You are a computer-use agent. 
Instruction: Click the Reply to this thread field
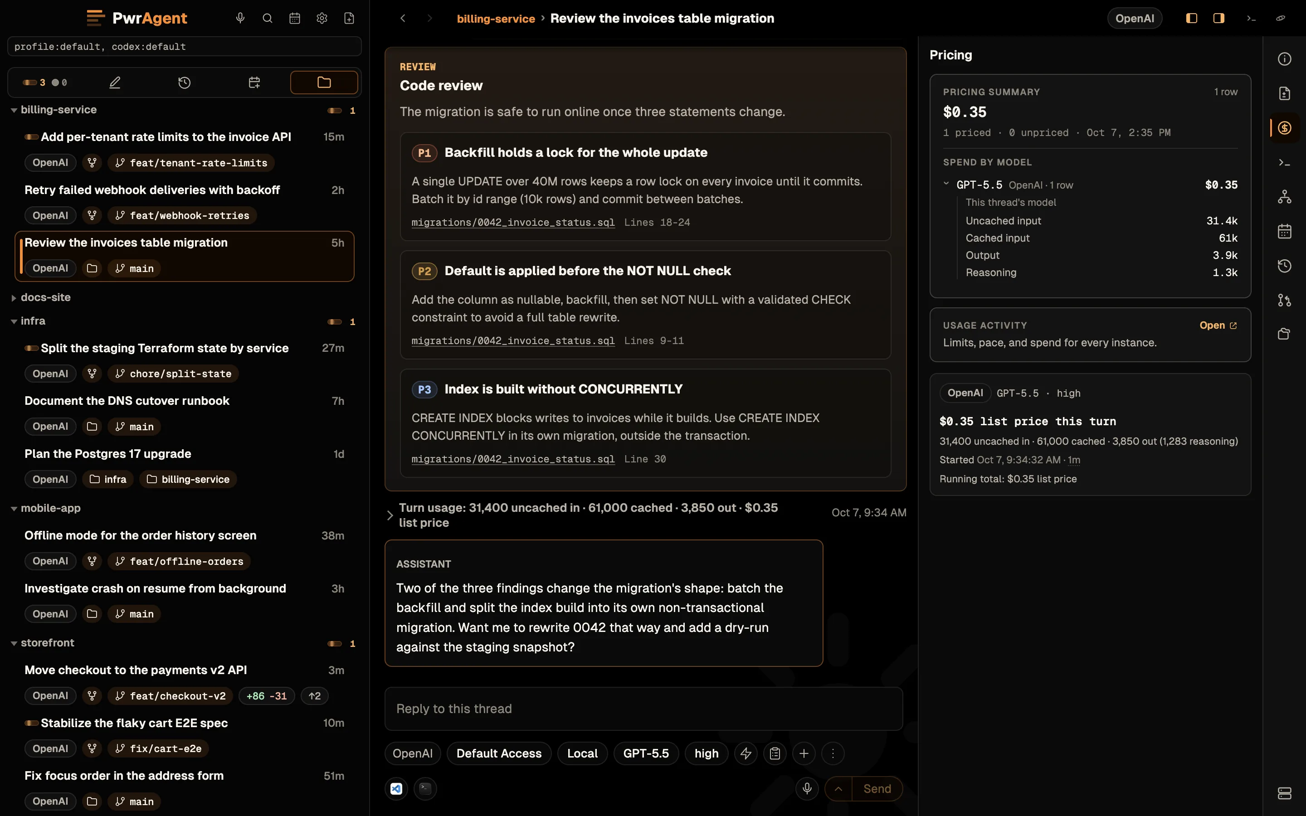643,709
